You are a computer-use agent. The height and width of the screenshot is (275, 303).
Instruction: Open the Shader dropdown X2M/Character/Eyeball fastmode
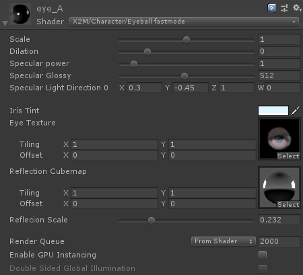[x=184, y=22]
